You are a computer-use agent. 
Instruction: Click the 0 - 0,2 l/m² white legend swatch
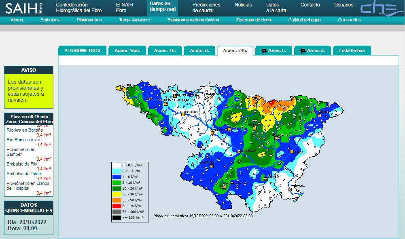pos(117,165)
